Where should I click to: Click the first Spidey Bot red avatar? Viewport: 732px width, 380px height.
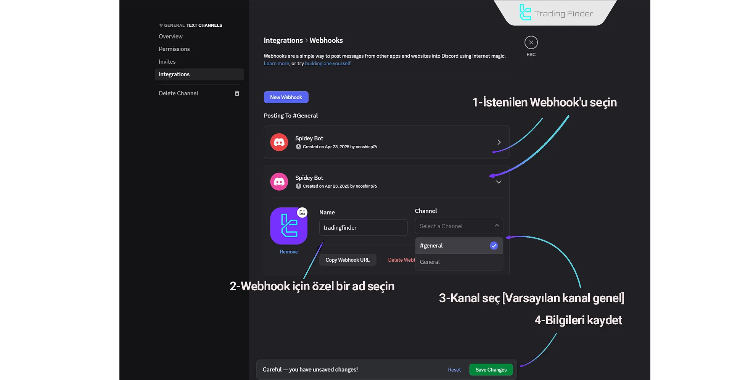point(279,142)
